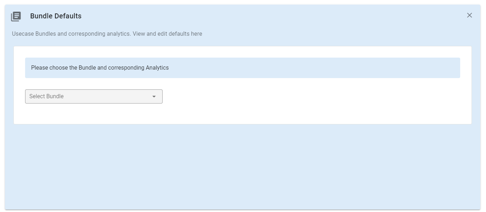The image size is (486, 212).
Task: Click the word "Usecase" in the subtitle
Action: (x=23, y=34)
